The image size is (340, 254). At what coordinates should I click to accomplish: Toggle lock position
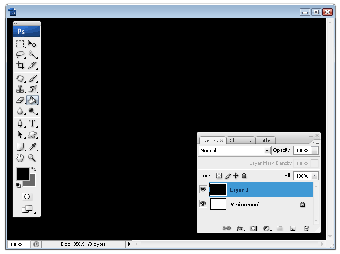pos(235,175)
